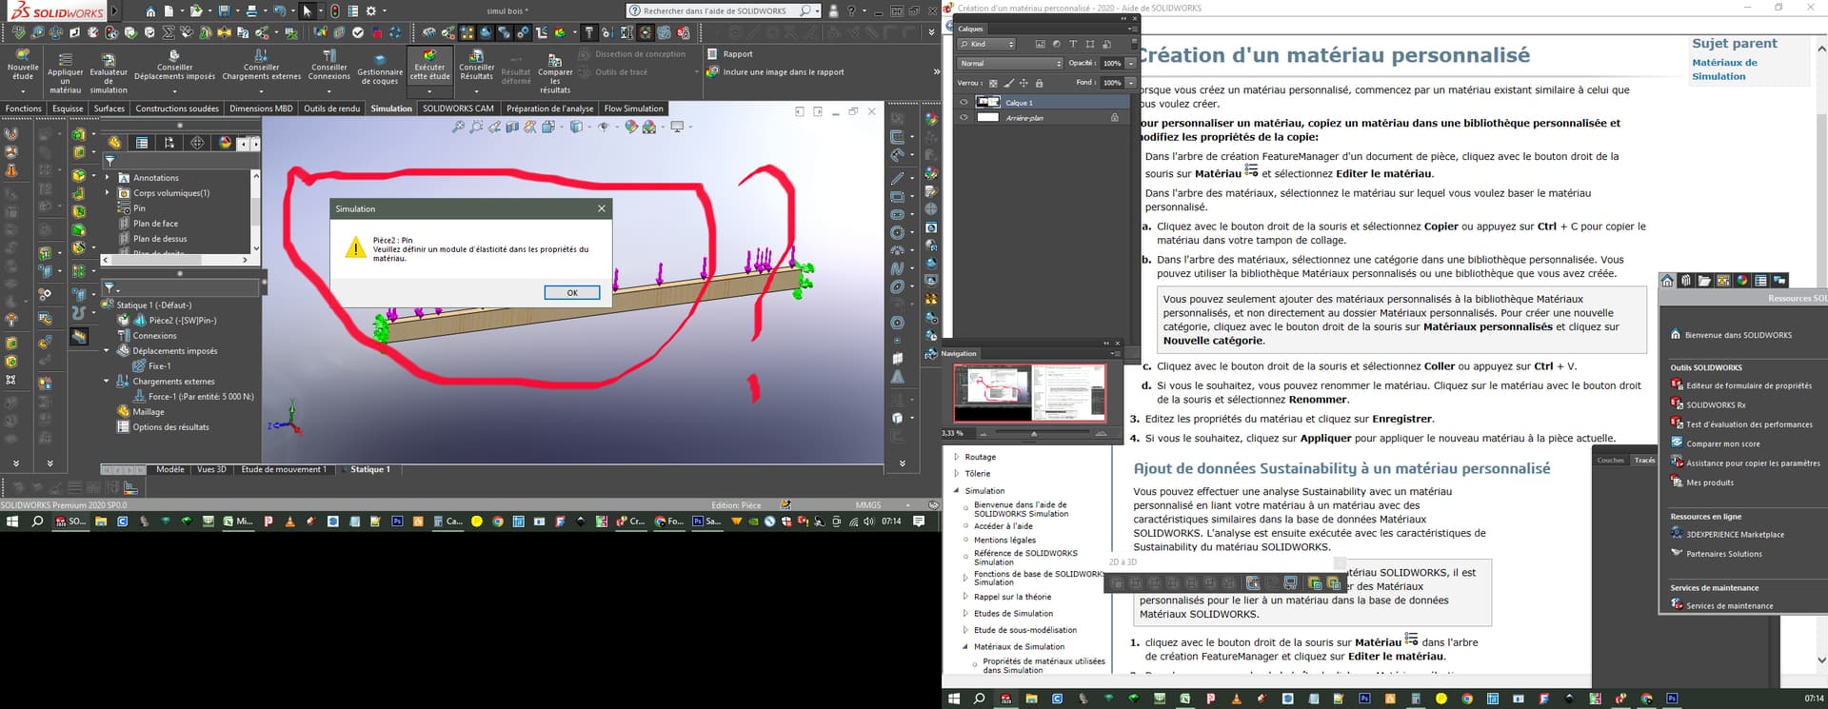The height and width of the screenshot is (709, 1828).
Task: Collapse Déplacements imposés node
Action: pyautogui.click(x=107, y=351)
